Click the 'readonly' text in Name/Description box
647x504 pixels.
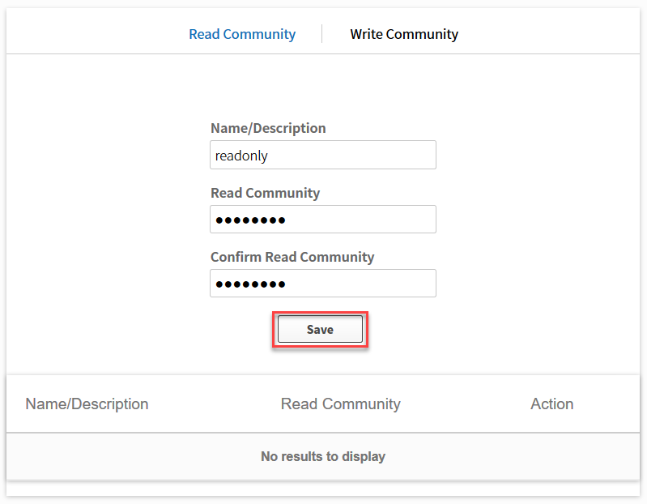241,156
